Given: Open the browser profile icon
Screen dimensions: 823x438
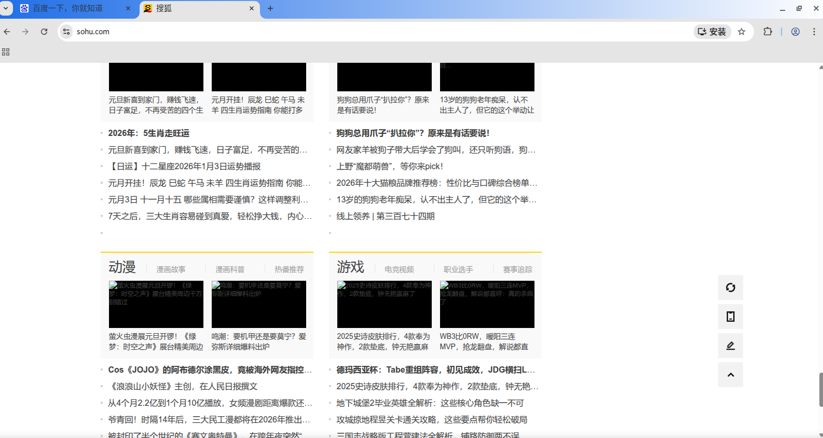Looking at the screenshot, I should pyautogui.click(x=795, y=32).
